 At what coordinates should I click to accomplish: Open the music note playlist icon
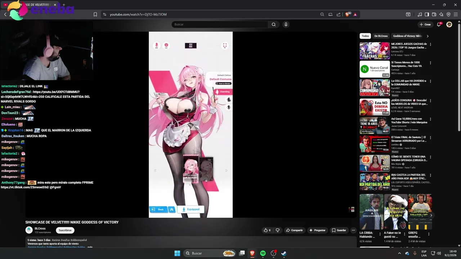pyautogui.click(x=420, y=14)
